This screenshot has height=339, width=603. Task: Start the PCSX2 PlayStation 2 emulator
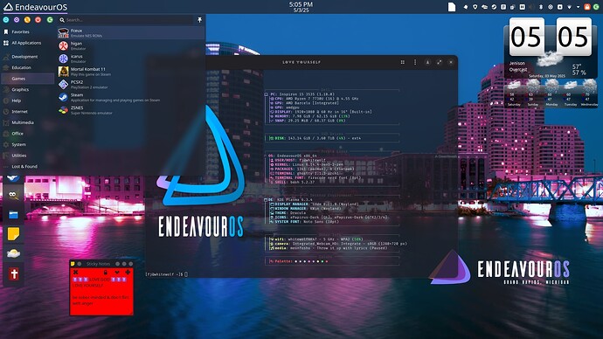(130, 85)
